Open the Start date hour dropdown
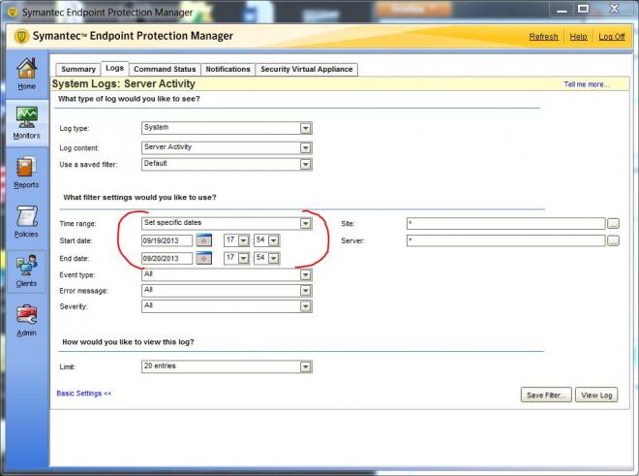The width and height of the screenshot is (639, 476). [243, 240]
